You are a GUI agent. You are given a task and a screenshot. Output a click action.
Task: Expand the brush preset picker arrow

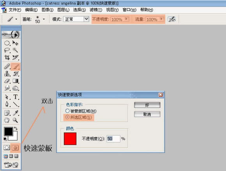click(x=44, y=19)
